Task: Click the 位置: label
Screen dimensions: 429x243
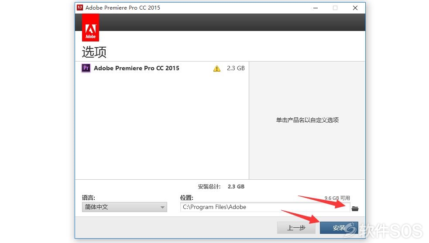Action: pos(187,198)
